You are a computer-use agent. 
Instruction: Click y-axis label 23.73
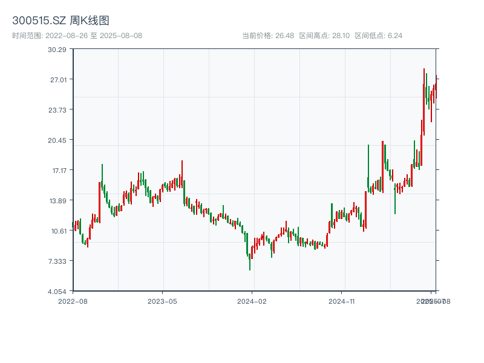(x=57, y=110)
